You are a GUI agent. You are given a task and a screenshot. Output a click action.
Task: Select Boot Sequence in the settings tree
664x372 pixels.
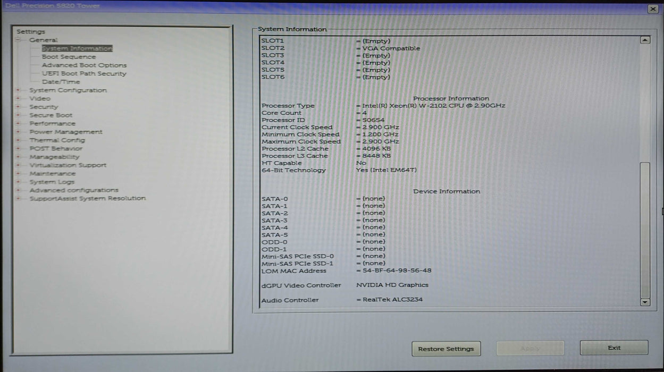pos(69,57)
